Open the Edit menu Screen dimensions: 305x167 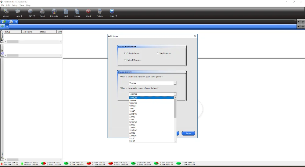(x=8, y=5)
